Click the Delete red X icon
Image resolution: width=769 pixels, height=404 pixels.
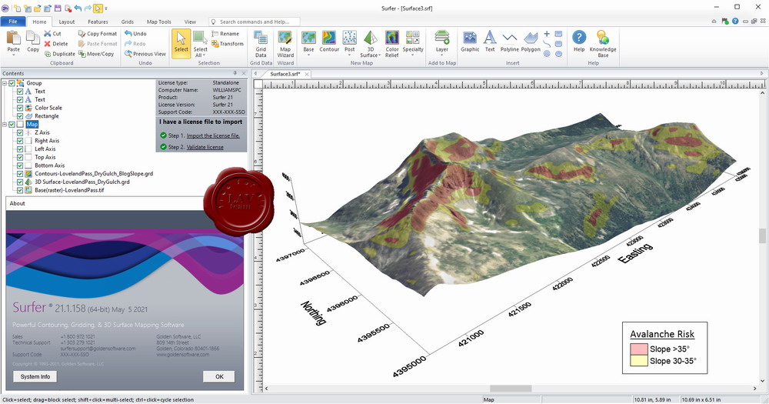[x=47, y=44]
